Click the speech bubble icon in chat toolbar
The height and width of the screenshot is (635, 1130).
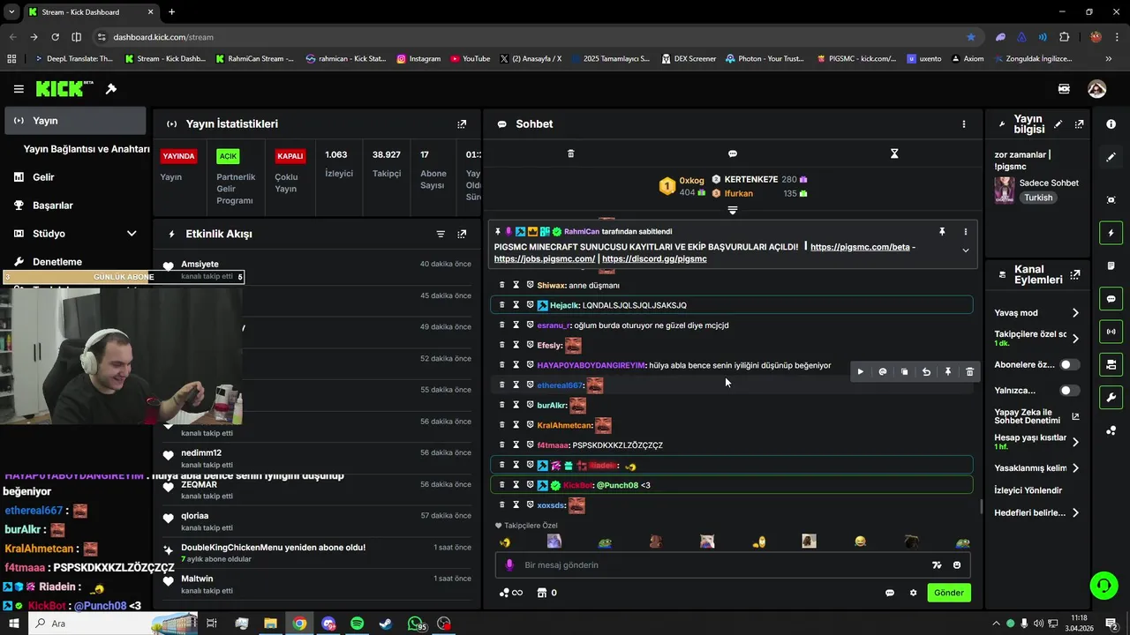tap(732, 153)
